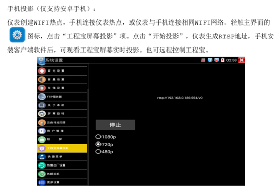Select the highlighted 工程宝屏幕投影 label
Screen dimensions: 279x190
tap(58, 148)
